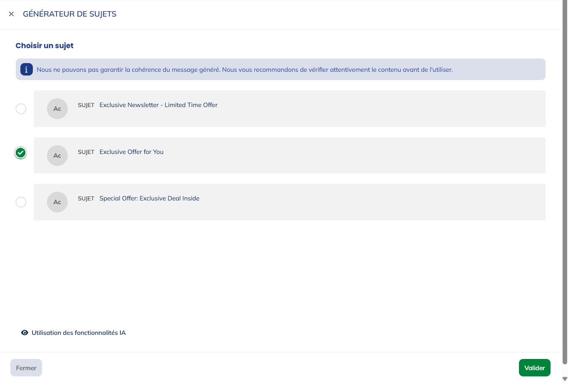568x383 pixels.
Task: Click the Ac avatar of Special Offer subject
Action: (57, 202)
